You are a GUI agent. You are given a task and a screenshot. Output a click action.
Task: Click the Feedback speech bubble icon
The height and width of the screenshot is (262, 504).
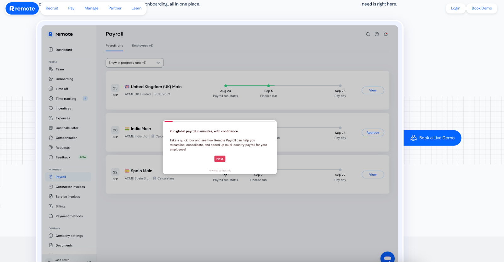point(51,157)
